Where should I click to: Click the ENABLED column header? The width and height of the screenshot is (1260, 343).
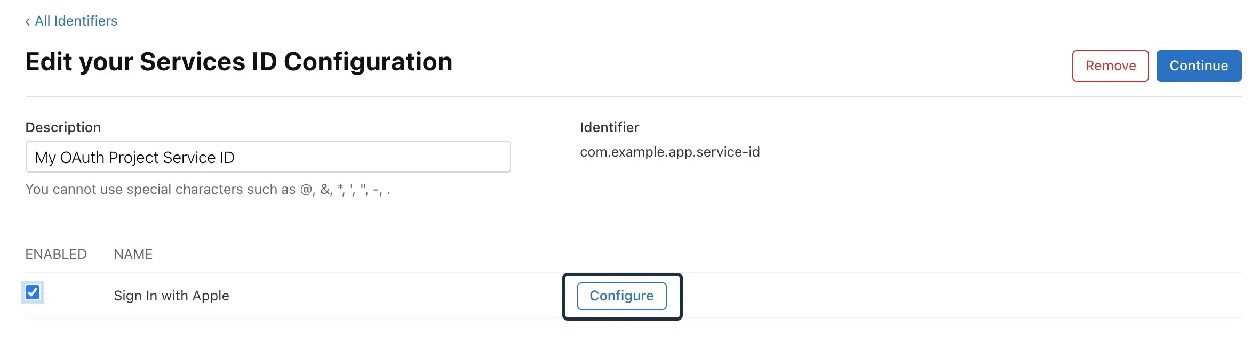[56, 254]
